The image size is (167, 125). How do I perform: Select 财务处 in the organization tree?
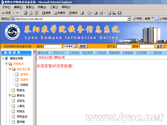[21, 90]
